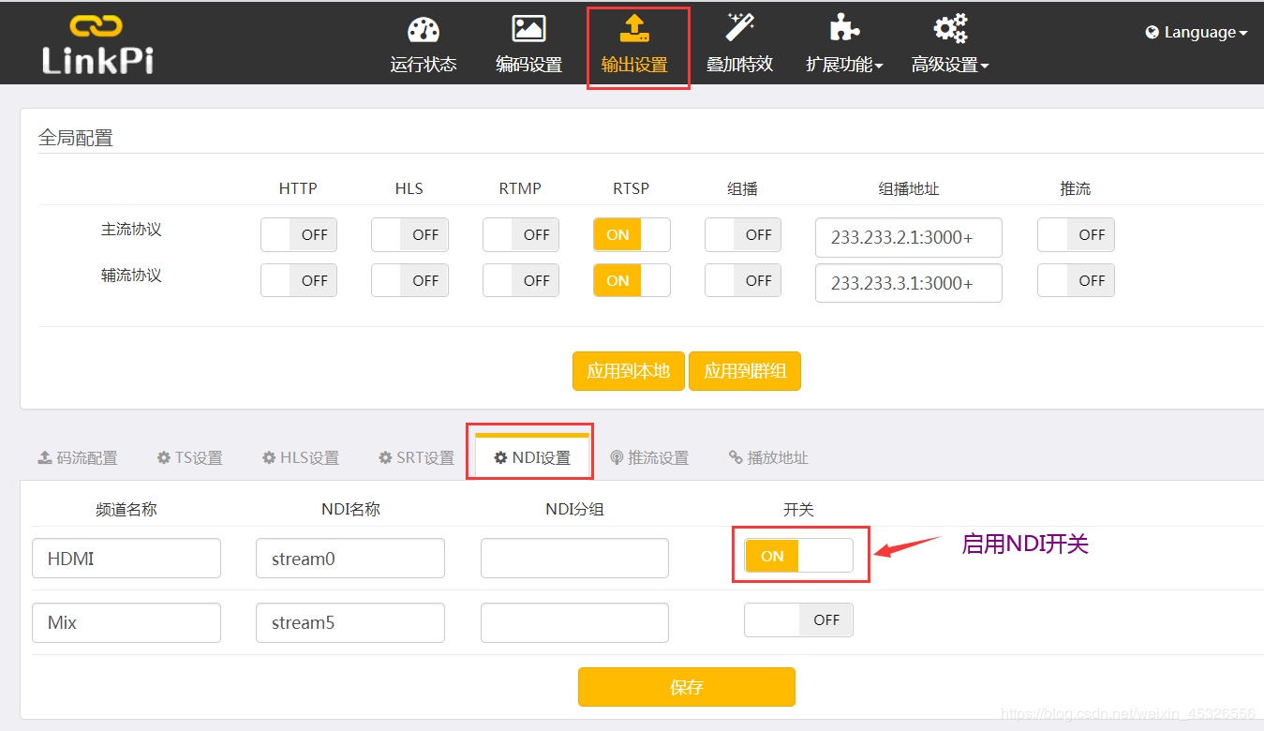Click the HDMI channel name field
This screenshot has height=731, width=1264.
[126, 559]
